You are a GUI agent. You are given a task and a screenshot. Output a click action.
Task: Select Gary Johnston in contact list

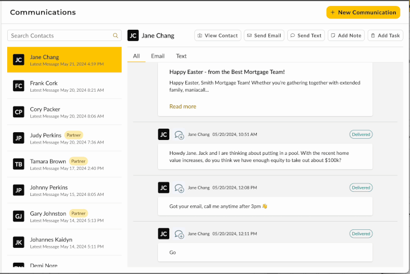(x=64, y=216)
